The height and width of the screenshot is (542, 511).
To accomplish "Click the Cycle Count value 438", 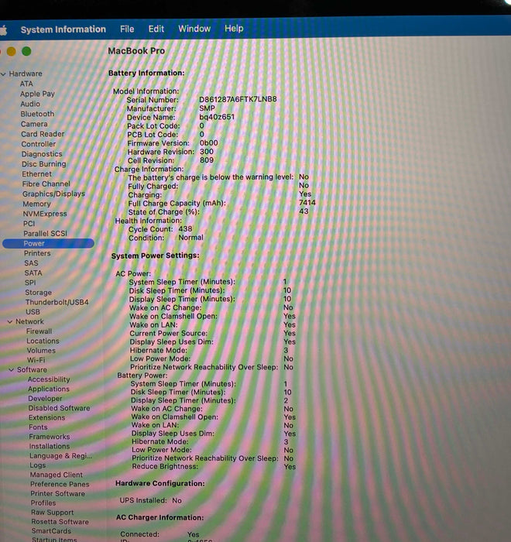I will (x=185, y=229).
